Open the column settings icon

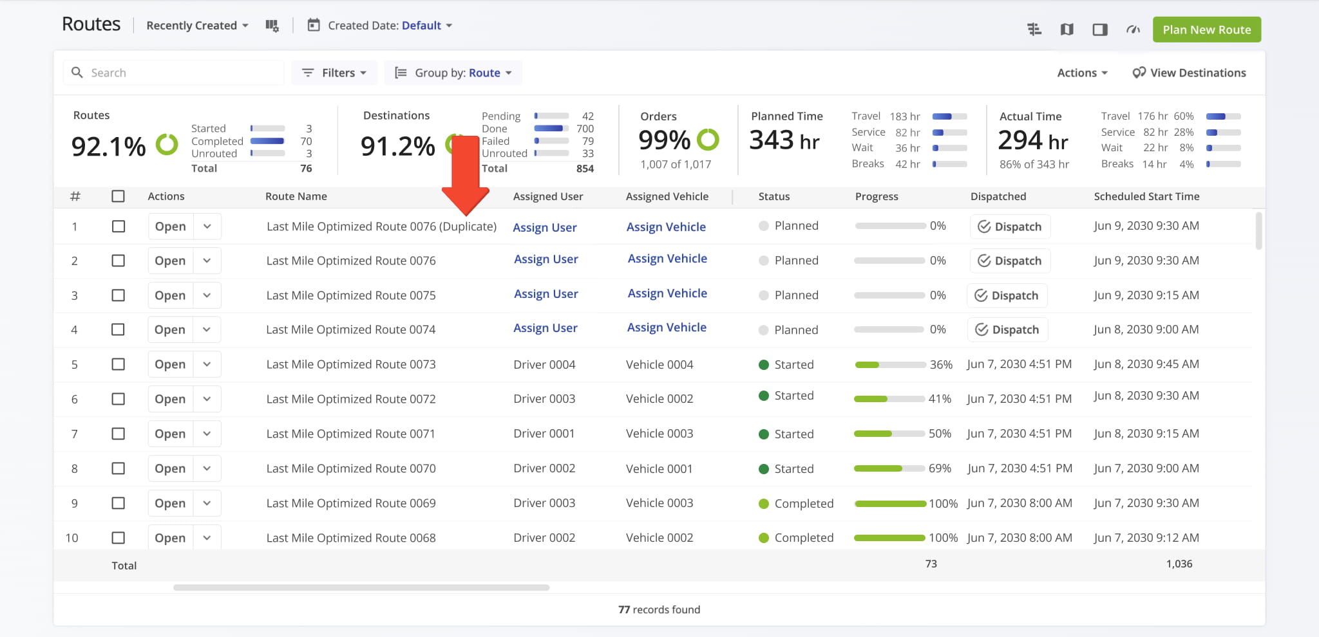click(272, 26)
